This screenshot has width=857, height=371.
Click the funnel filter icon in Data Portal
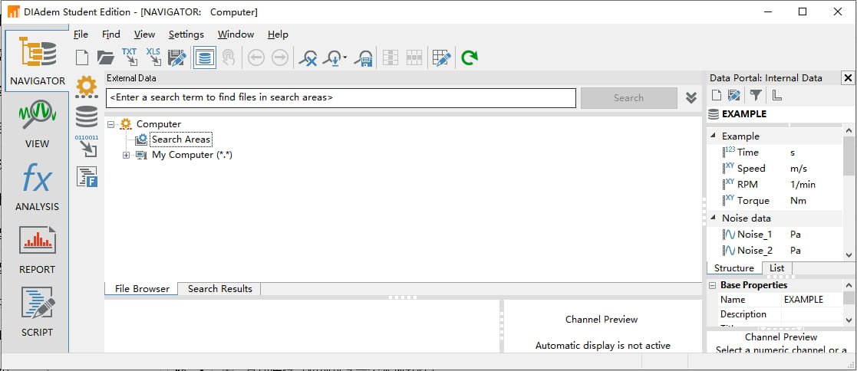[x=755, y=96]
